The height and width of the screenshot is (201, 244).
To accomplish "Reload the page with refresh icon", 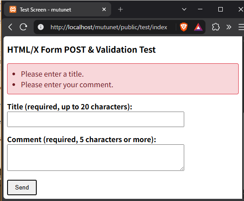I will (23, 27).
